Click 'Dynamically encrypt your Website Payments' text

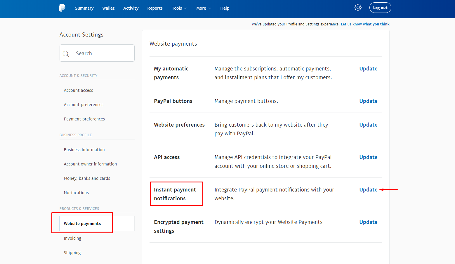tap(268, 222)
